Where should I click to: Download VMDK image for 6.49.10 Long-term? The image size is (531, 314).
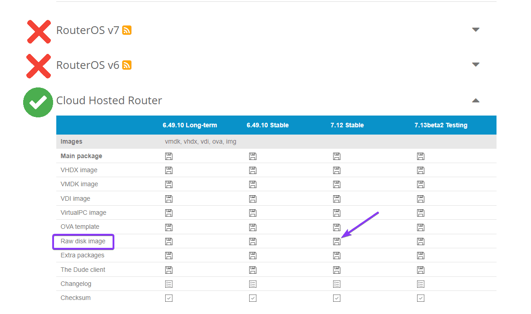pyautogui.click(x=169, y=184)
